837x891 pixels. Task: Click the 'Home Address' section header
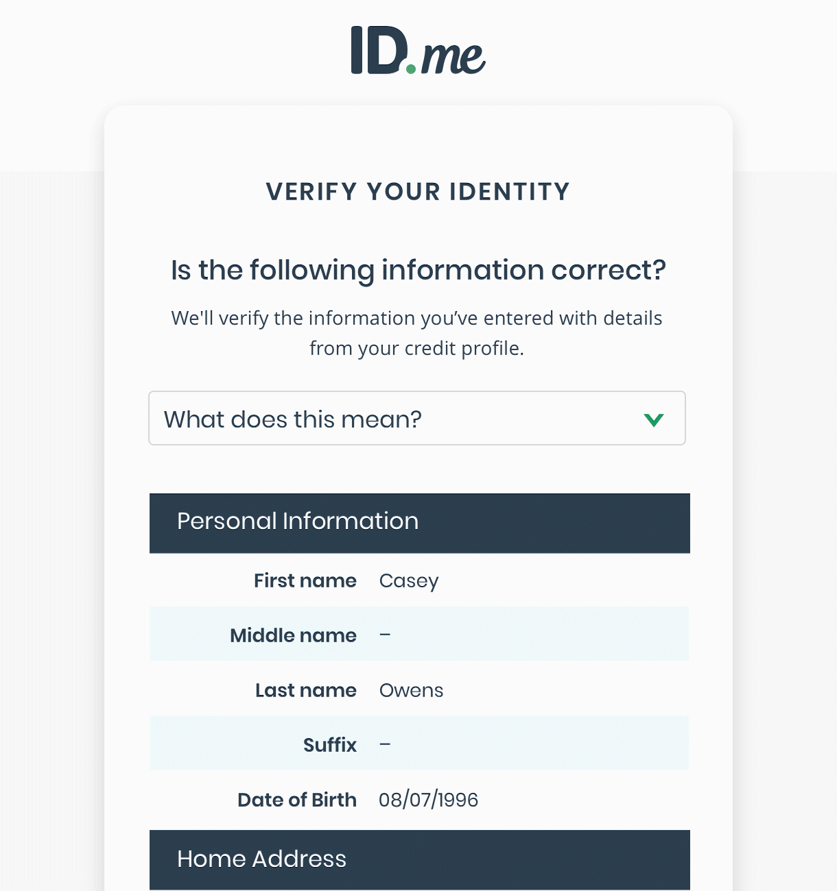click(262, 859)
